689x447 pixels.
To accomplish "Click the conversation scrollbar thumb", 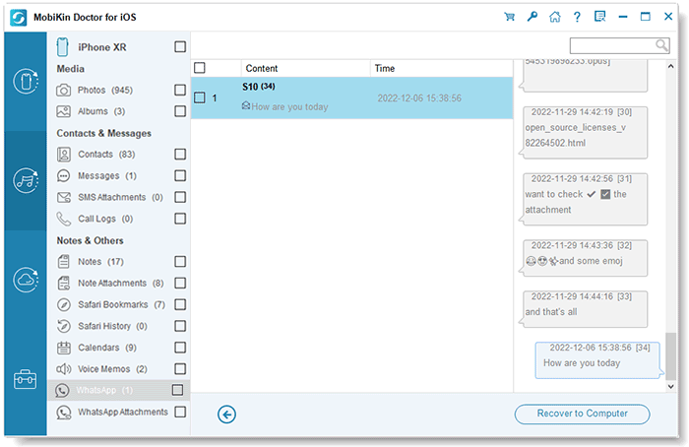I will pyautogui.click(x=670, y=356).
